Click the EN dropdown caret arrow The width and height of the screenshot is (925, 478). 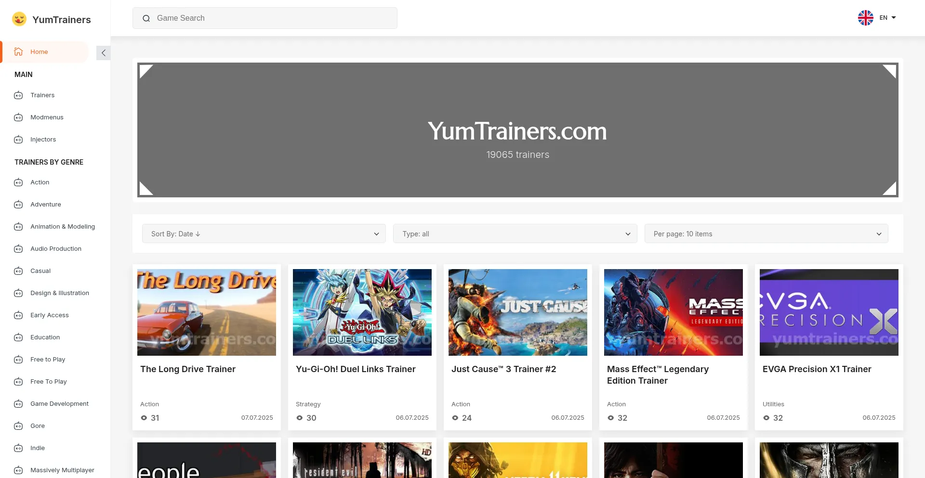894,18
